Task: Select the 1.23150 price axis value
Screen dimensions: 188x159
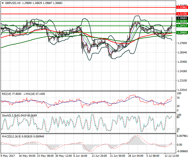Action: pos(182,81)
